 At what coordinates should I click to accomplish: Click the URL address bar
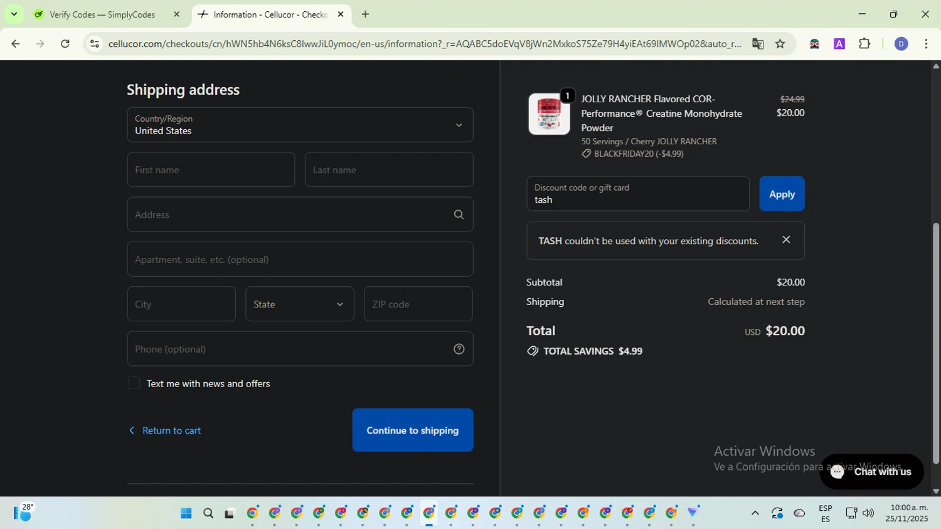click(424, 44)
